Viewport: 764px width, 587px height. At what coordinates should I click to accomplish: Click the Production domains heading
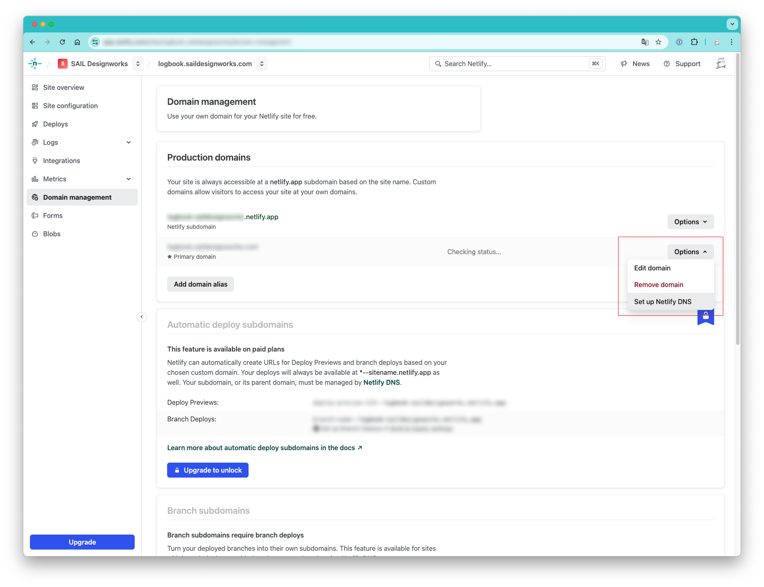pos(209,157)
